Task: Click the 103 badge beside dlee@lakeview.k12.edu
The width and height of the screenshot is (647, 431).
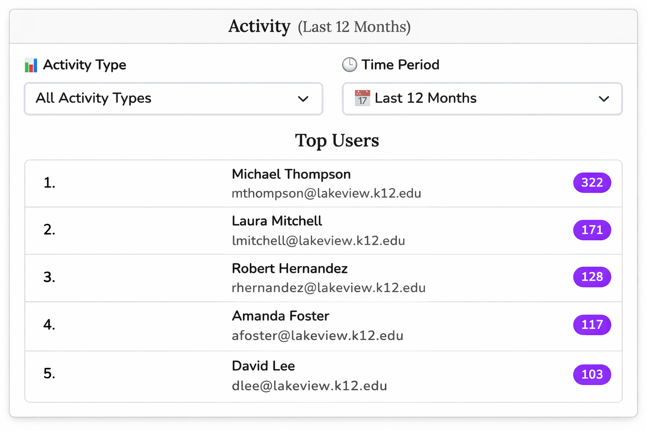Action: coord(592,374)
